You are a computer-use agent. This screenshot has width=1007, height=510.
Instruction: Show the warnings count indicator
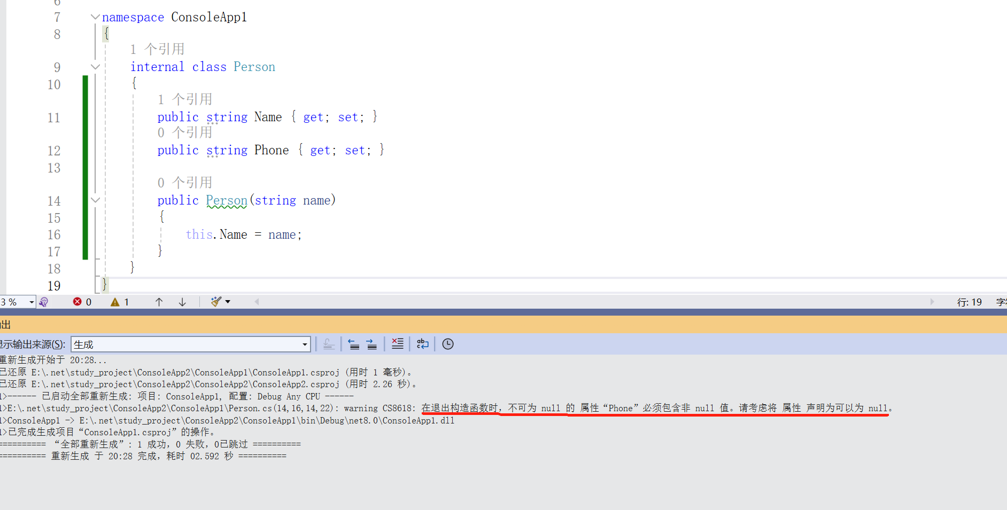click(x=120, y=302)
